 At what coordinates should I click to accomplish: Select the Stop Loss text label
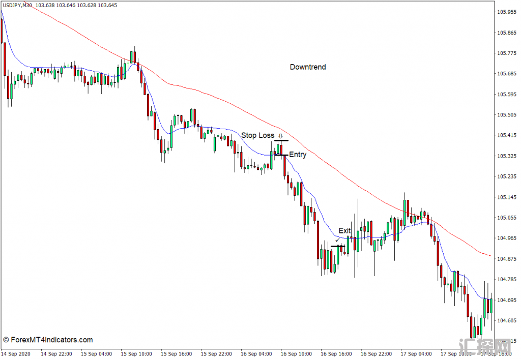257,135
